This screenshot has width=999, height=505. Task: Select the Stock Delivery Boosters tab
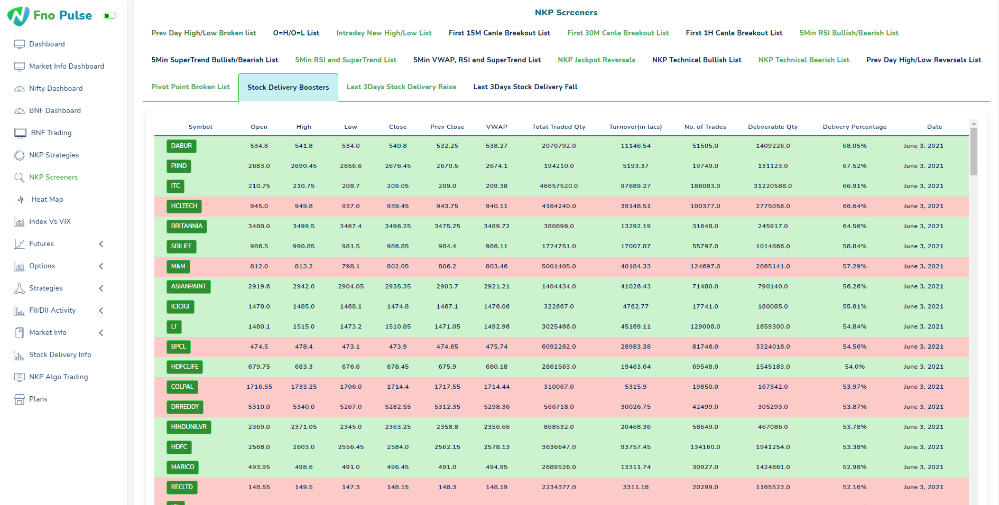tap(288, 88)
